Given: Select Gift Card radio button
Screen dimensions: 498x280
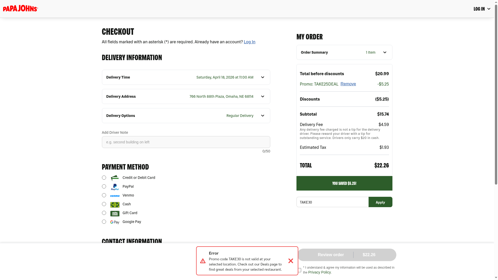Looking at the screenshot, I should click(104, 213).
